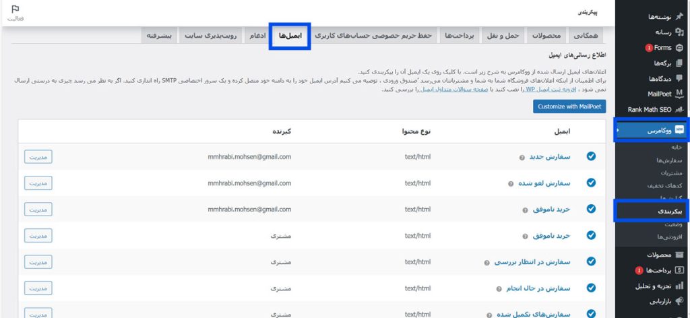Click مدیریت button for سفارش در حال انجام row

pyautogui.click(x=38, y=288)
